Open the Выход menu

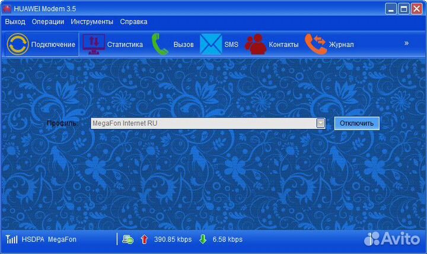[15, 22]
